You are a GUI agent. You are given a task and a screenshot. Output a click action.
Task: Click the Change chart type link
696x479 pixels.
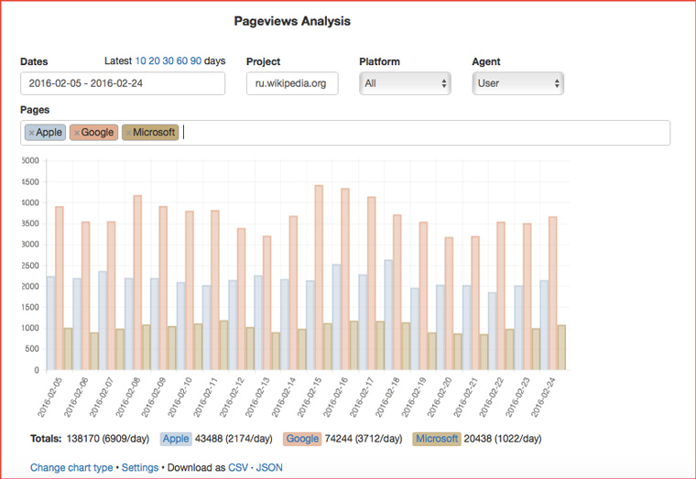point(71,467)
